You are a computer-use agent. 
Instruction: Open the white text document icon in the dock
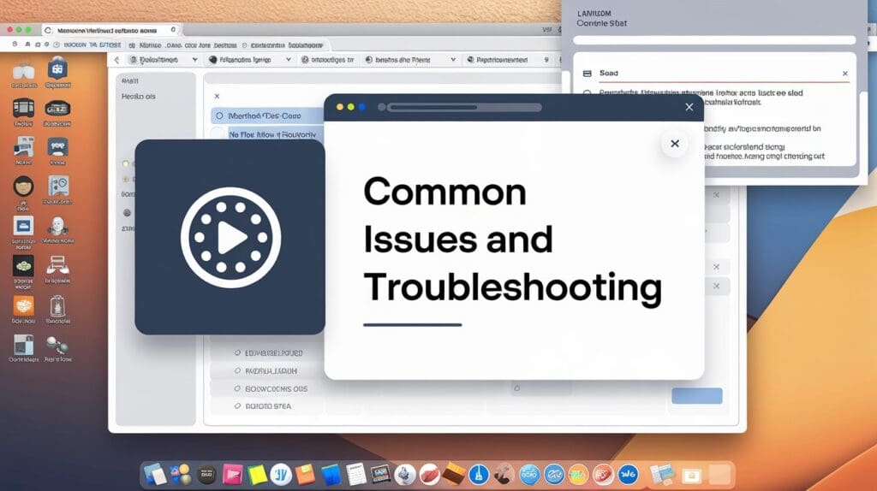[355, 475]
